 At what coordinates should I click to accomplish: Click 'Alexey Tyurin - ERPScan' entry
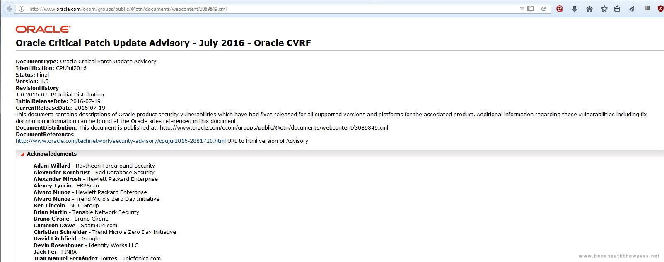tap(66, 185)
